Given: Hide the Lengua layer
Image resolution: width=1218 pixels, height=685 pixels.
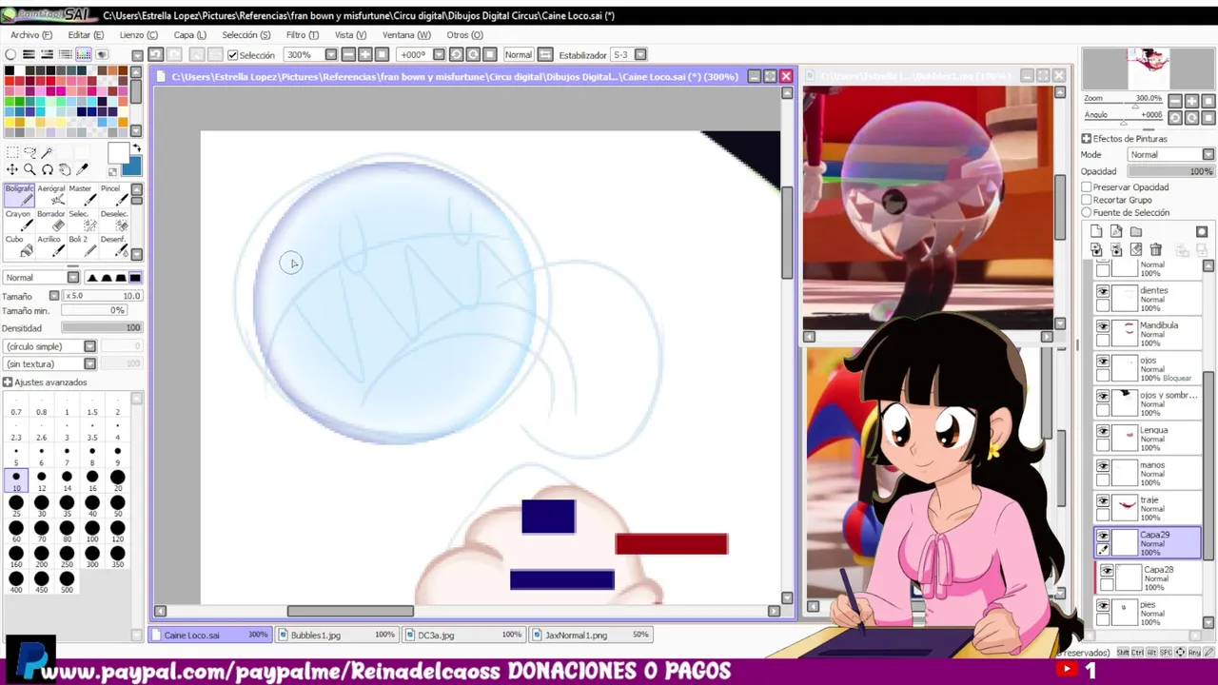Looking at the screenshot, I should 1103,432.
